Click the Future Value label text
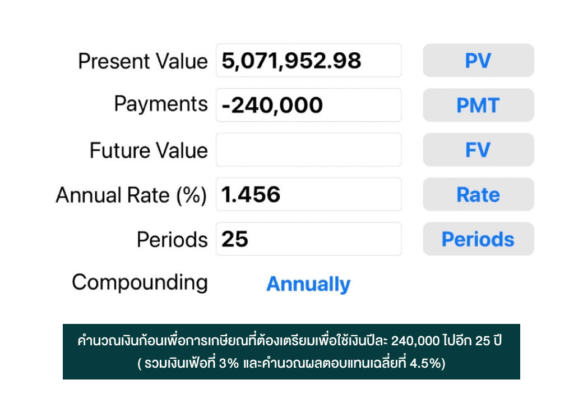Viewport: 583px width, 407px height. pos(149,150)
